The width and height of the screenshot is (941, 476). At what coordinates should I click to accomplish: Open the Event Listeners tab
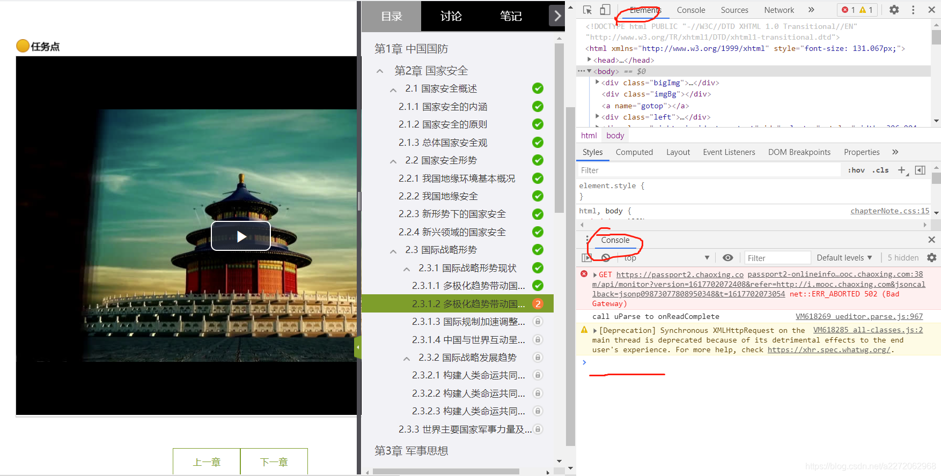tap(729, 152)
